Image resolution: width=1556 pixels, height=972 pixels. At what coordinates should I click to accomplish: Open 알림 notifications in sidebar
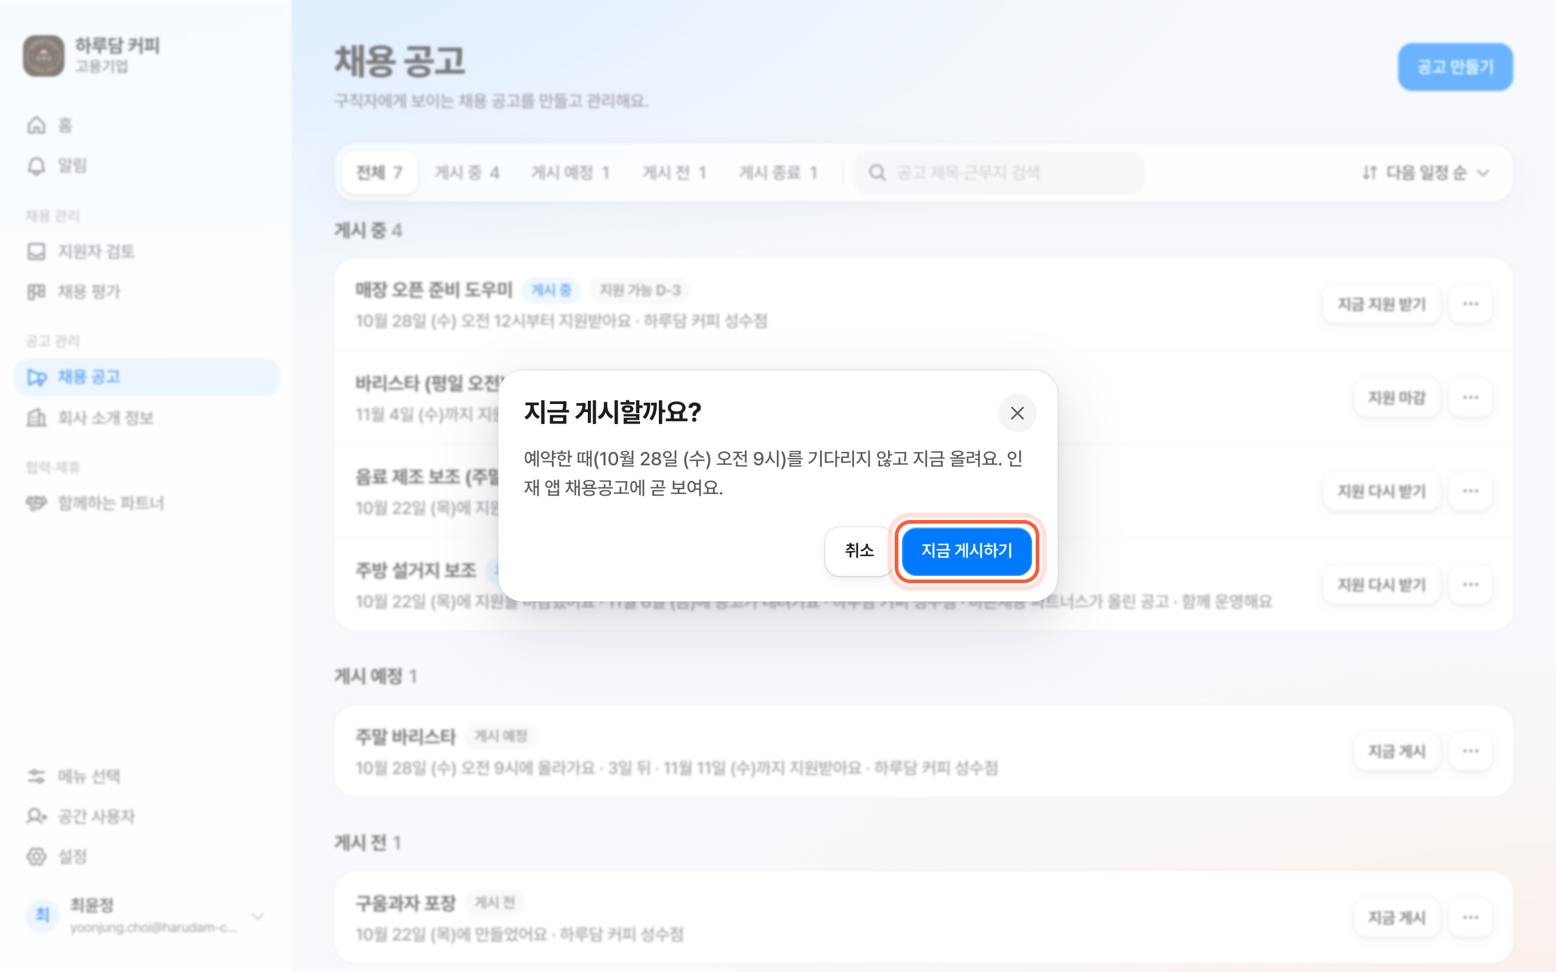[146, 166]
